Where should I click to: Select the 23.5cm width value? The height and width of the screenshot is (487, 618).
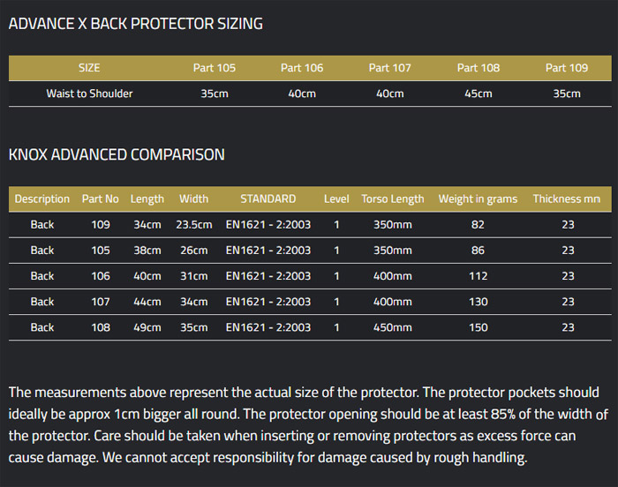pos(194,225)
